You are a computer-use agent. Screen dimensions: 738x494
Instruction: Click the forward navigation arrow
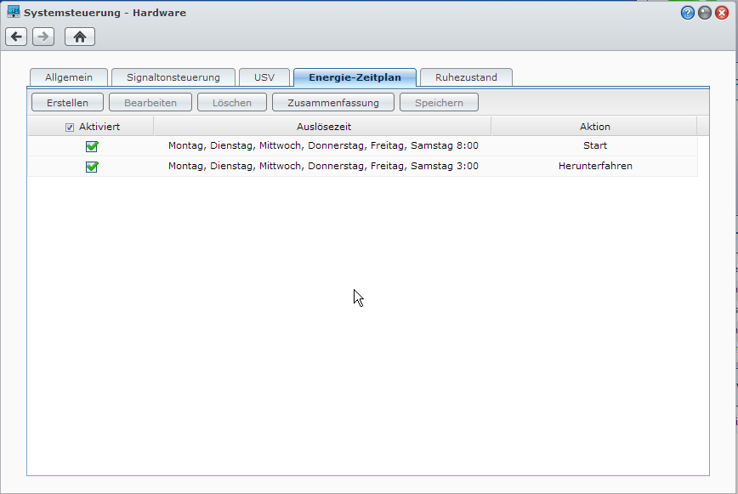[43, 37]
